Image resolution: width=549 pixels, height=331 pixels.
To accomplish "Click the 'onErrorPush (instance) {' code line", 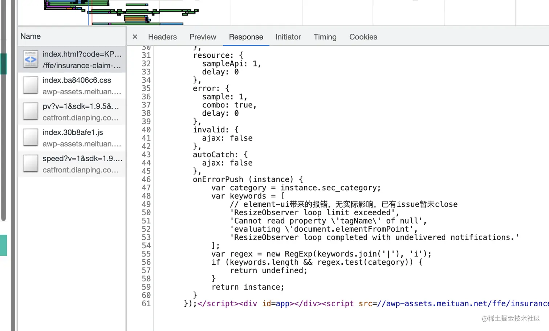I will [x=248, y=179].
